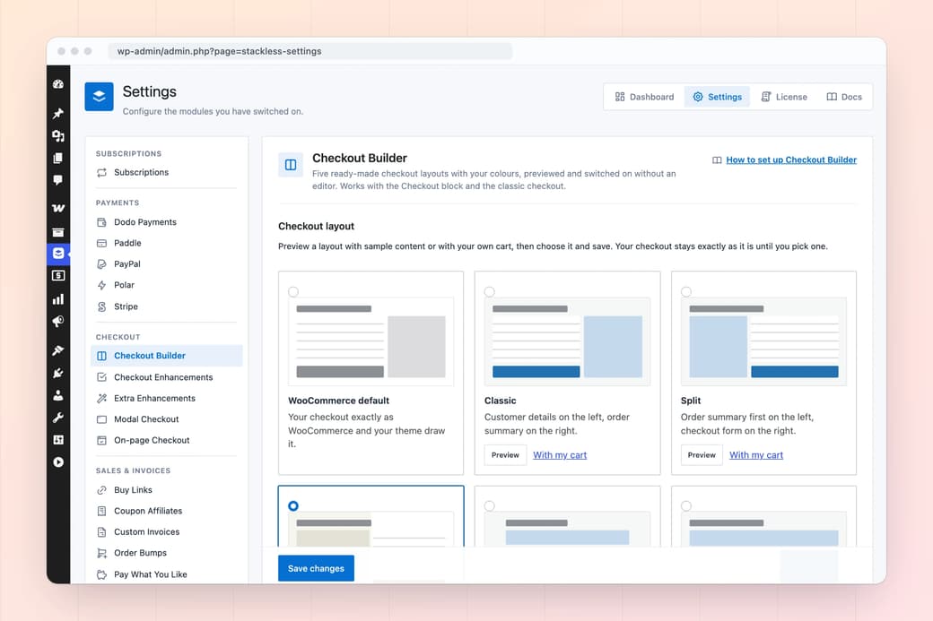Switch to the Settings tab
933x621 pixels.
717,97
